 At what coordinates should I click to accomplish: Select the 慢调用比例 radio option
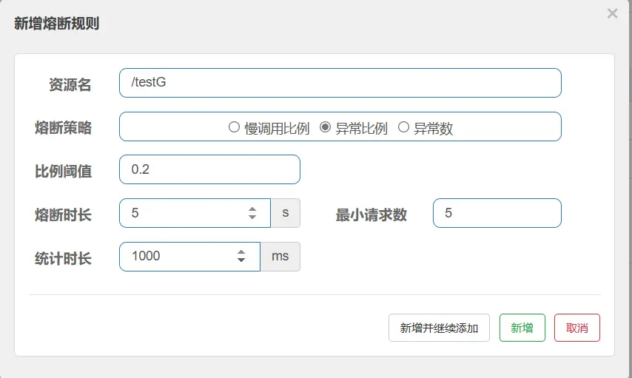point(235,127)
